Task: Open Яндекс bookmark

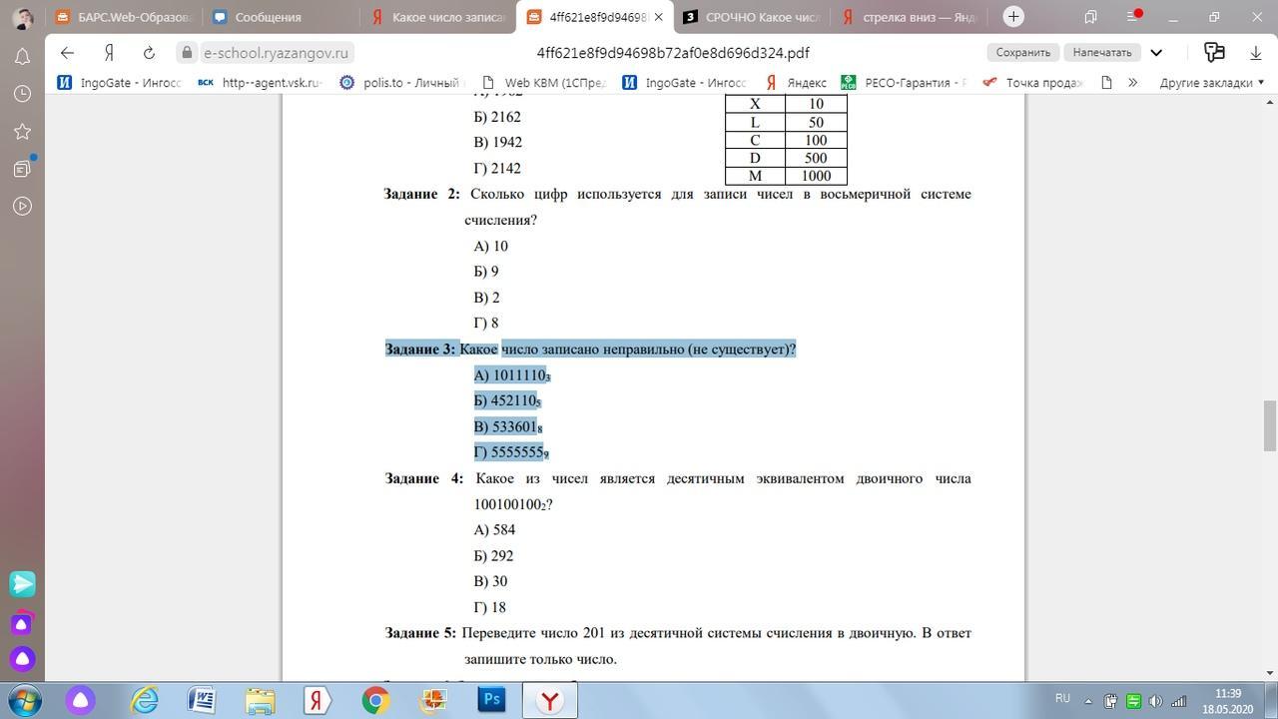Action: coord(796,83)
